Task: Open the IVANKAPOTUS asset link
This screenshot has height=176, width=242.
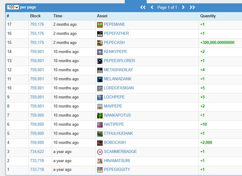Action: pos(117,115)
